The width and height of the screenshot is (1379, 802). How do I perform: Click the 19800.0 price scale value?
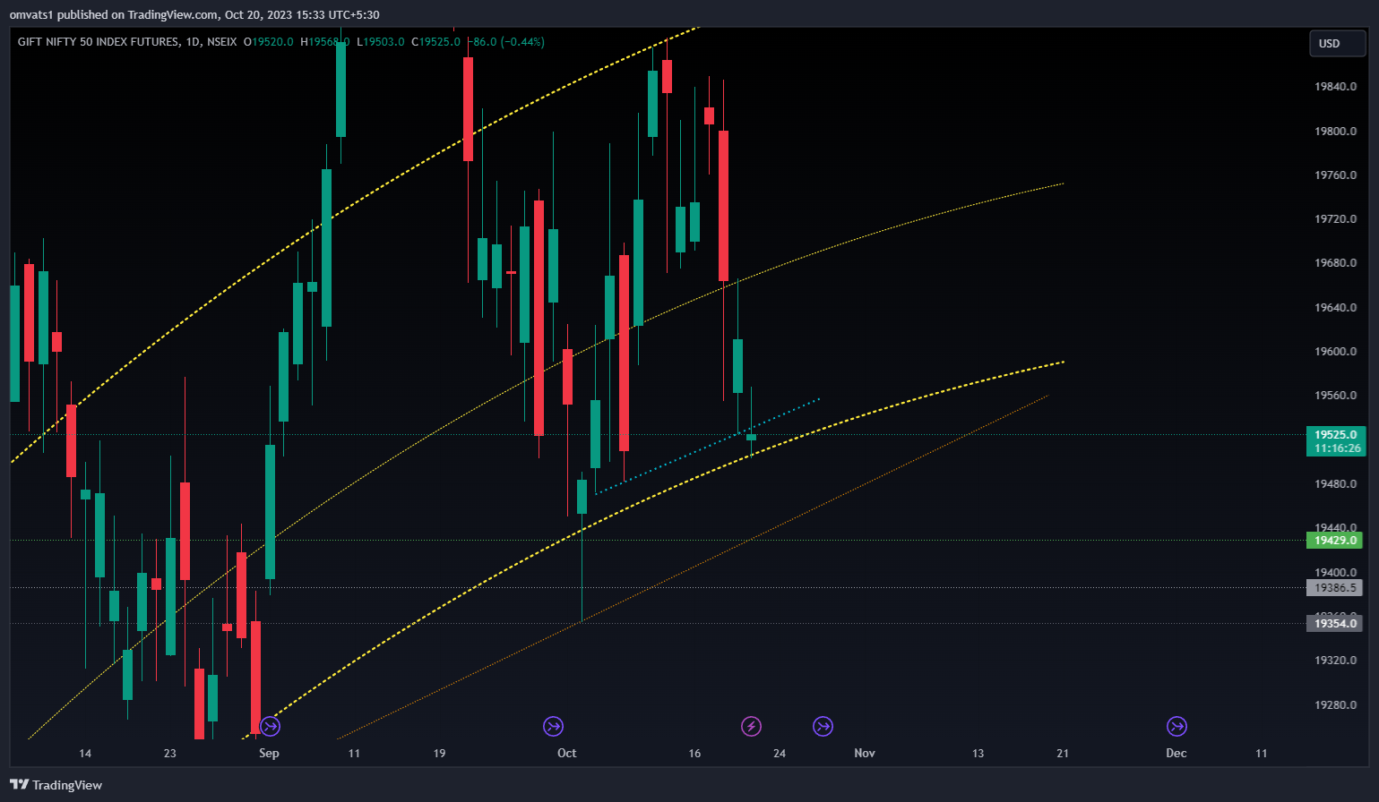point(1335,131)
